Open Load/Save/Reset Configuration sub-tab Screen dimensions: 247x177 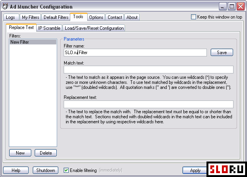pyautogui.click(x=94, y=28)
